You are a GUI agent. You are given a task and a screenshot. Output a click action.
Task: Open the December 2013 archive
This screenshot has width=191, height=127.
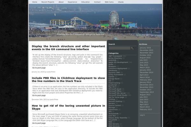point(146,85)
